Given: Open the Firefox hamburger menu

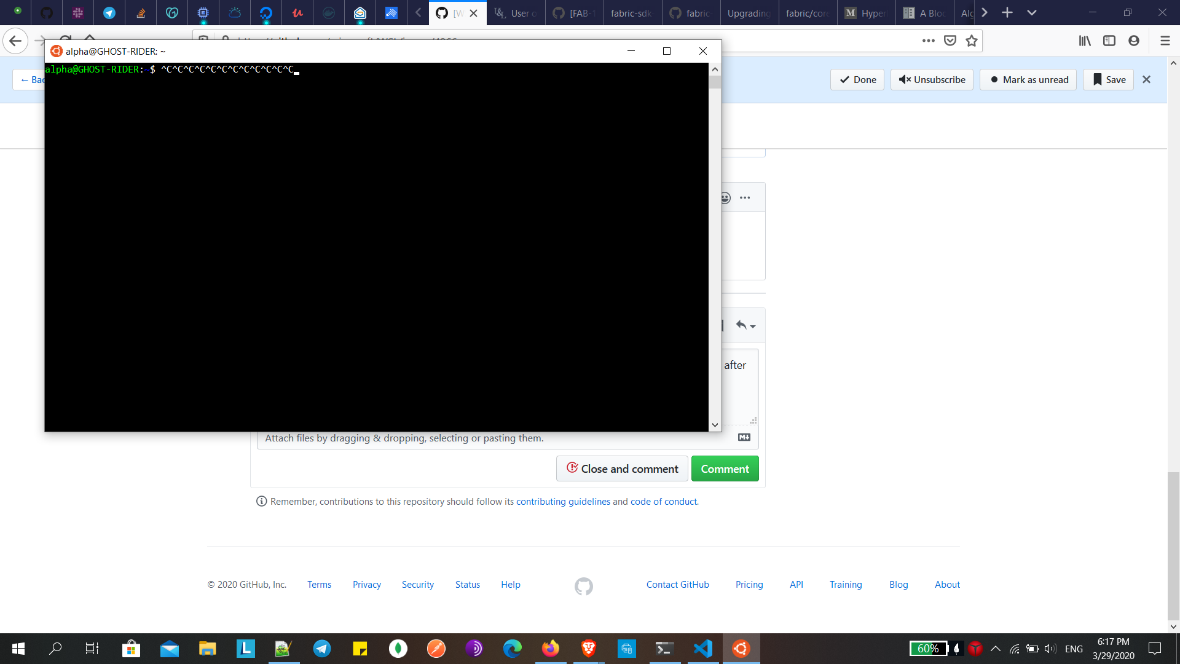Looking at the screenshot, I should pos(1165,41).
